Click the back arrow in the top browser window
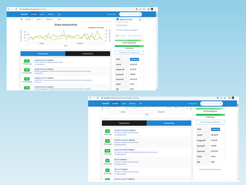The image size is (246, 185). (9, 9)
